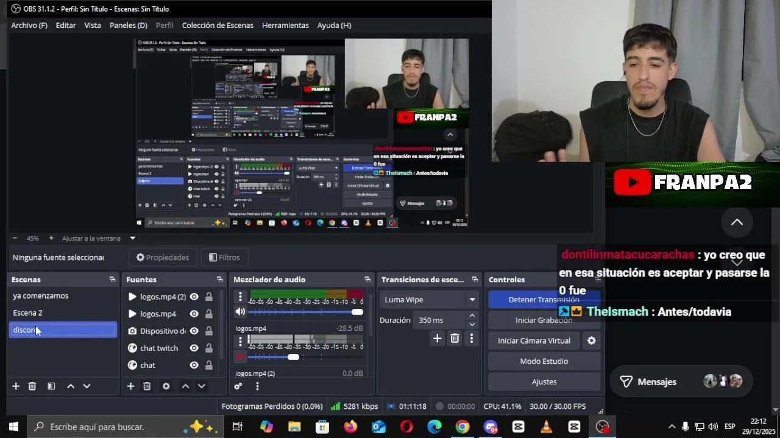This screenshot has height=438, width=780.
Task: Move scene up in Escenas toolbar
Action: tap(71, 386)
